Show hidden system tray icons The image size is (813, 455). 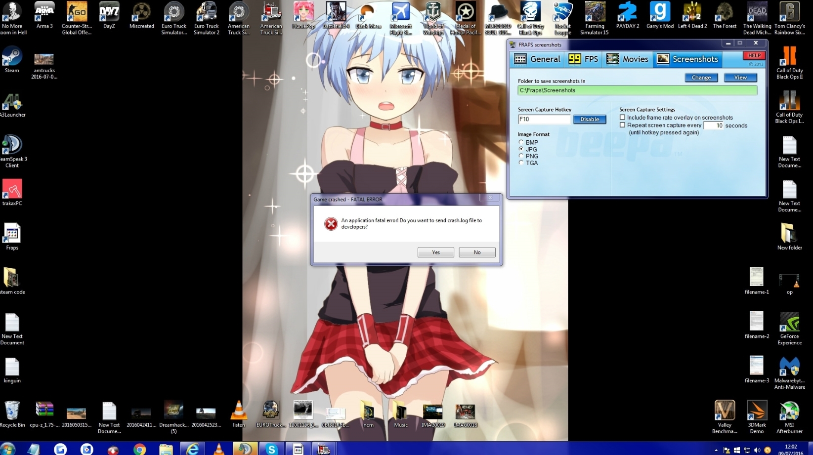point(716,451)
